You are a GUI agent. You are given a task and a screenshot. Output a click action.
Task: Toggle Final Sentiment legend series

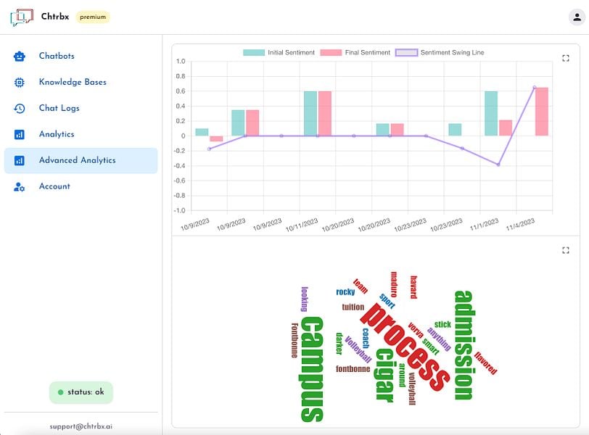point(355,52)
